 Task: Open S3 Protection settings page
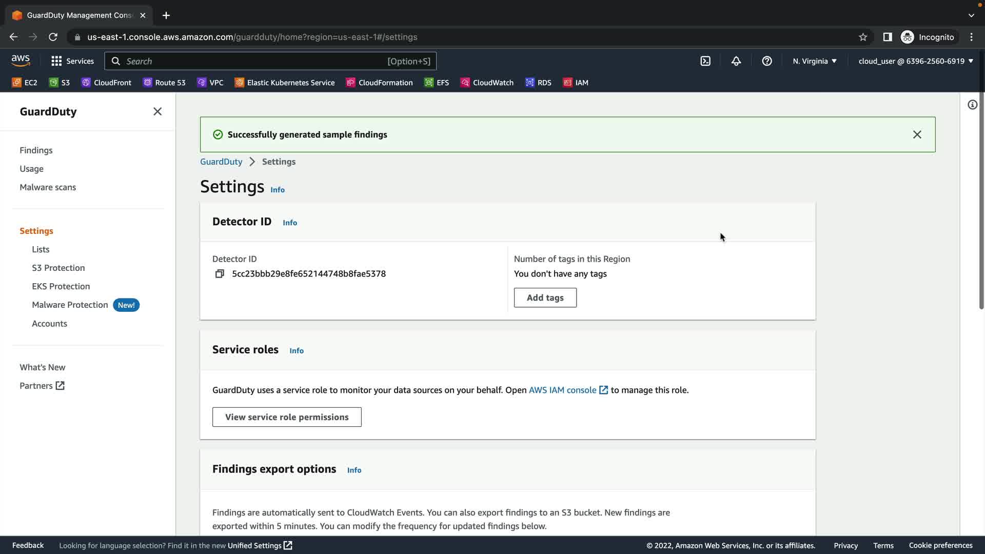pyautogui.click(x=58, y=268)
